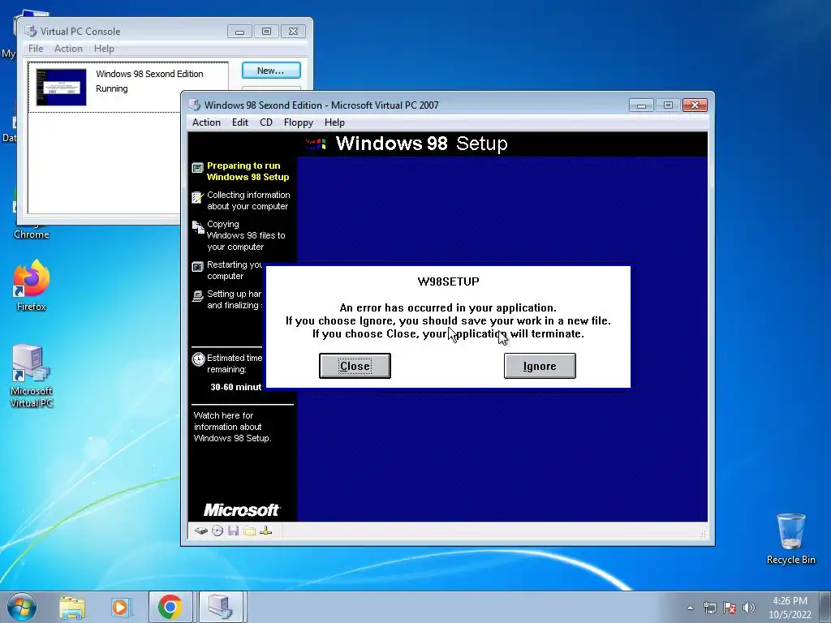
Task: Click the Virtual PC taskbar button
Action: click(221, 607)
